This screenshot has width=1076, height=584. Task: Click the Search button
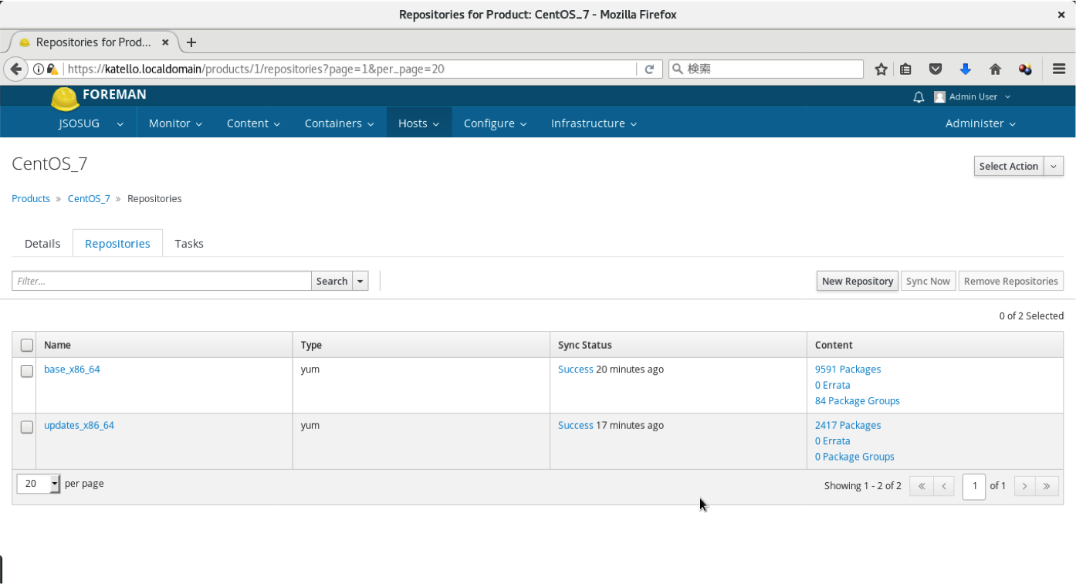332,281
